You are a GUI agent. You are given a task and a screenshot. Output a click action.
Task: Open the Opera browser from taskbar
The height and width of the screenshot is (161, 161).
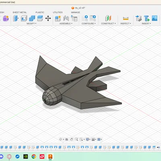(9, 157)
